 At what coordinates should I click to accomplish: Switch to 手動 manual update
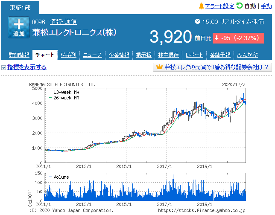(266, 6)
